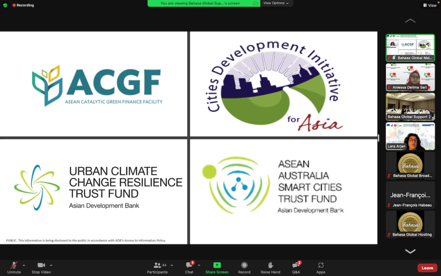Click ASEAN Australia Smart Cities Trust Fund text
The image size is (441, 276).
pyautogui.click(x=310, y=182)
